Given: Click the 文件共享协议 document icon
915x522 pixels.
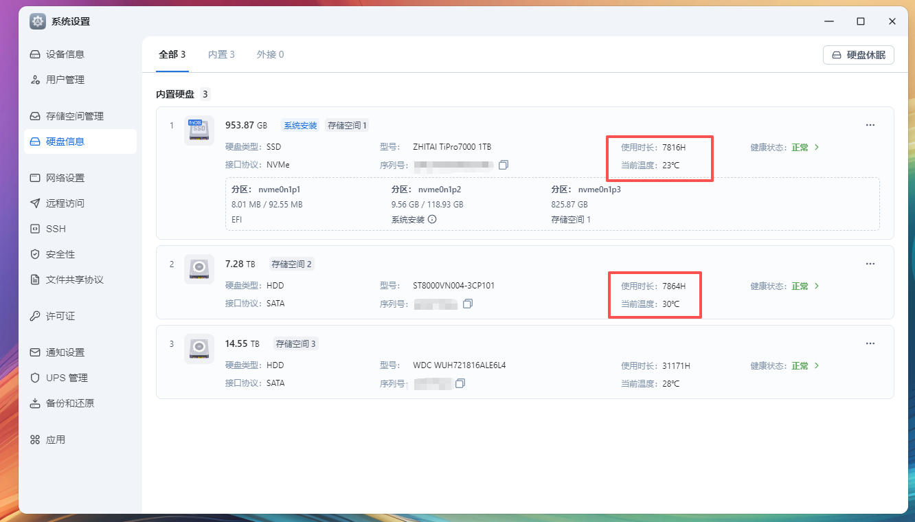Looking at the screenshot, I should point(35,280).
